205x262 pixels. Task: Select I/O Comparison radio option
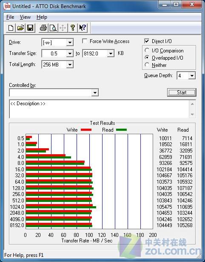[147, 50]
